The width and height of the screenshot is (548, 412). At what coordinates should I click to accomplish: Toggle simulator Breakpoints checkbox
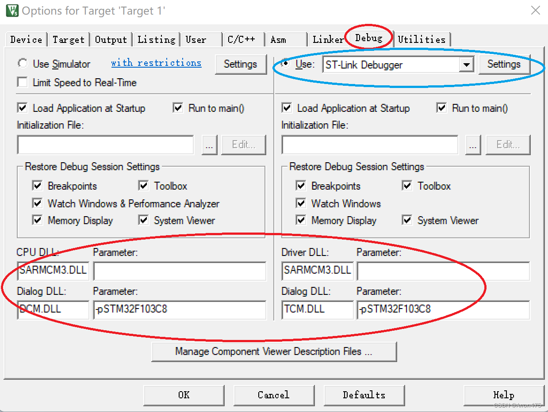[37, 186]
